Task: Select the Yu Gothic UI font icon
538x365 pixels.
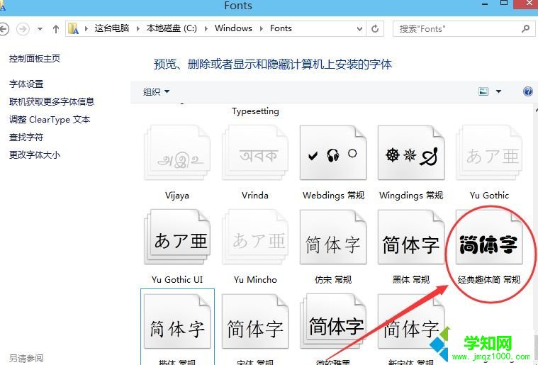Action: click(x=177, y=237)
